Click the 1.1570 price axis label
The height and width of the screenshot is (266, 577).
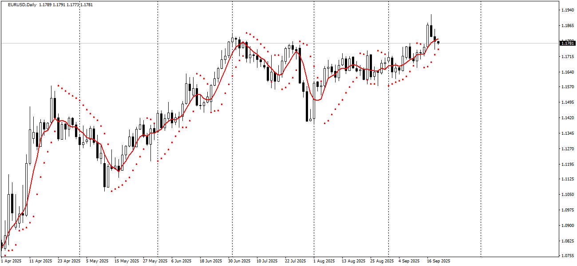click(567, 87)
